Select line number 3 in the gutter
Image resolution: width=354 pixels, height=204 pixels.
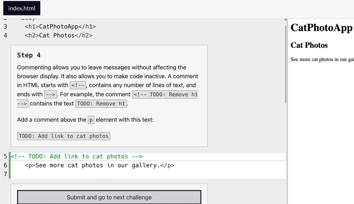pyautogui.click(x=5, y=26)
